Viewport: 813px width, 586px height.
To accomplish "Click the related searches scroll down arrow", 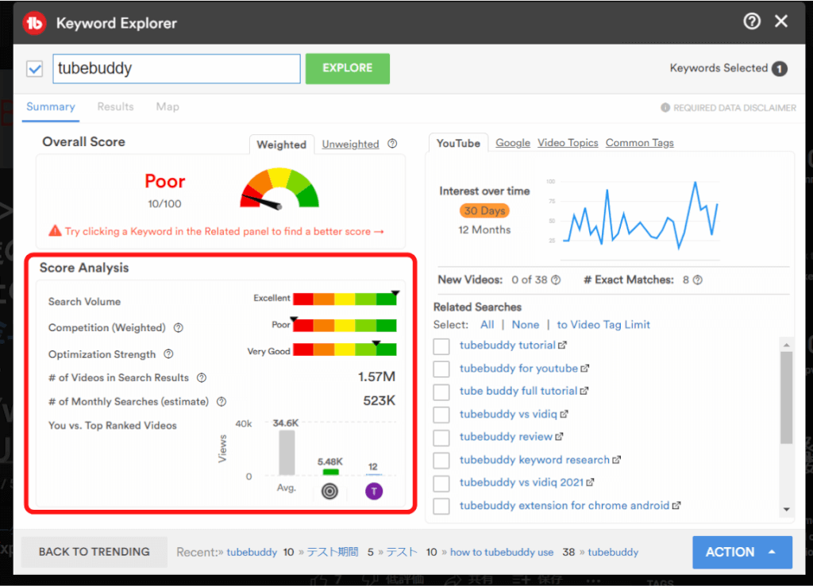I will click(x=787, y=509).
